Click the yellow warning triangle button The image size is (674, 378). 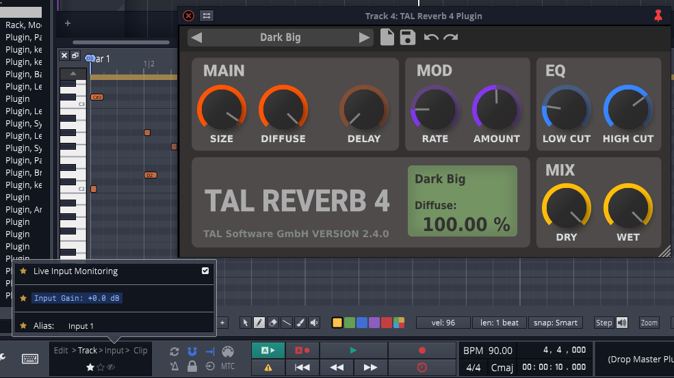coord(268,367)
